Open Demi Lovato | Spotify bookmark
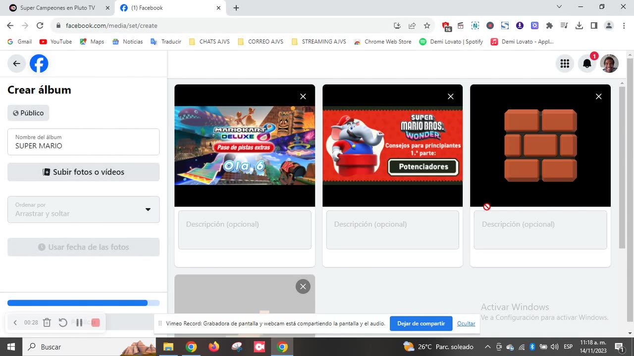This screenshot has height=356, width=634. click(x=451, y=42)
